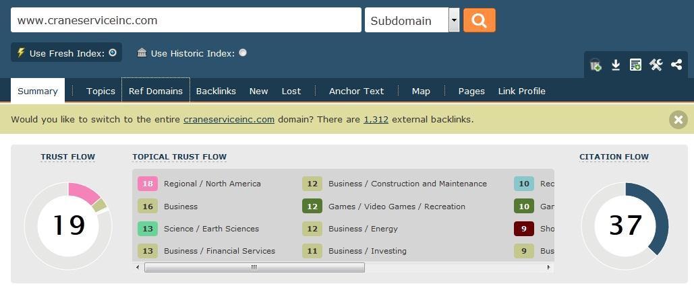
Task: Select the Use Historic Index radio button
Action: [x=243, y=53]
